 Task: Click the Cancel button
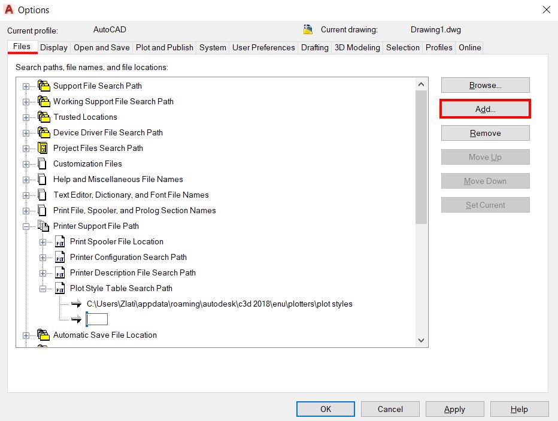click(x=390, y=409)
